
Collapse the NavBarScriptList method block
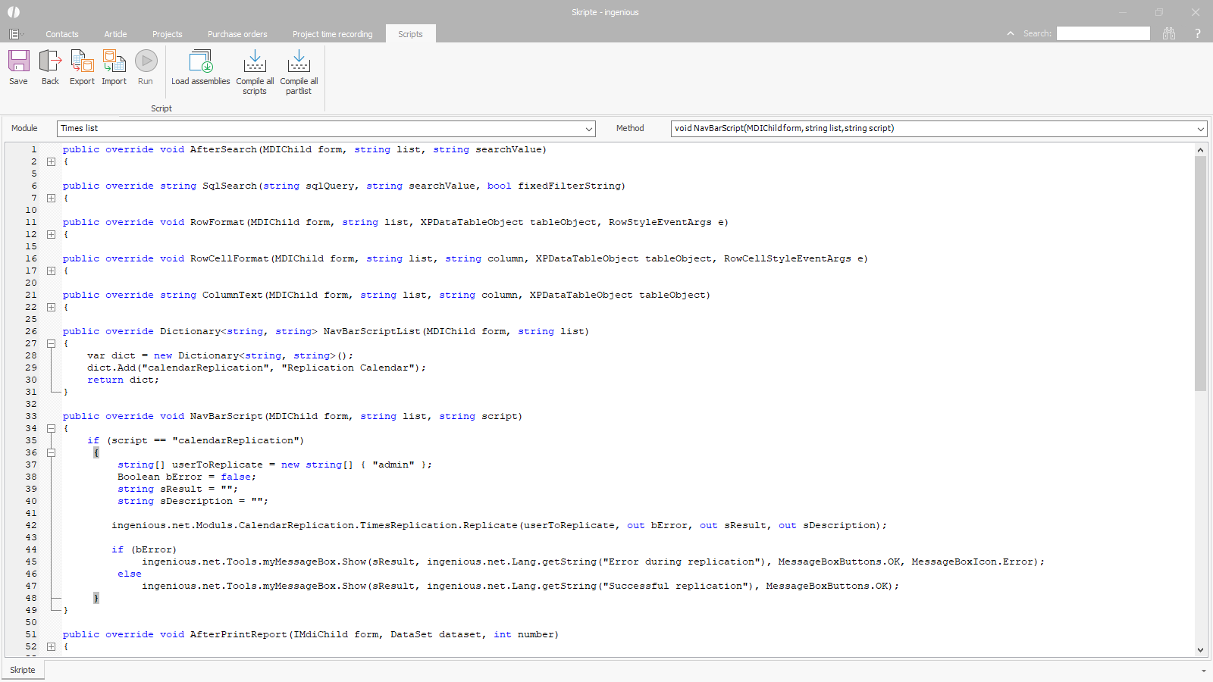click(x=51, y=343)
